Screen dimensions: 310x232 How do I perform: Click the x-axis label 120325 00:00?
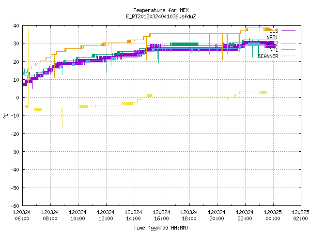click(x=273, y=216)
